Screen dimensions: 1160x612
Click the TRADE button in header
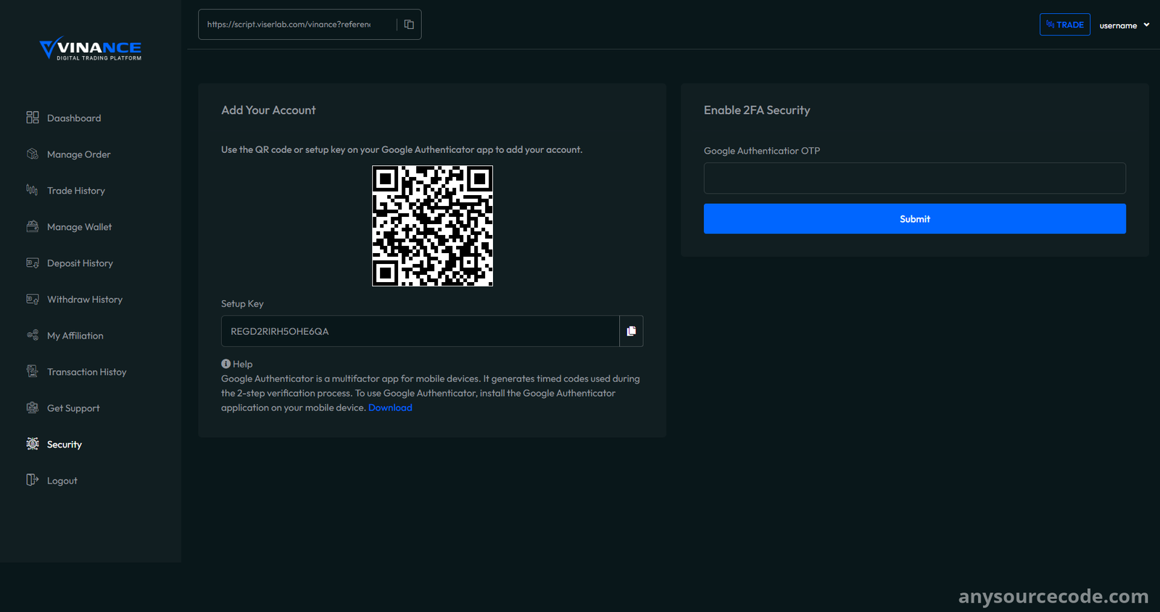pyautogui.click(x=1064, y=25)
